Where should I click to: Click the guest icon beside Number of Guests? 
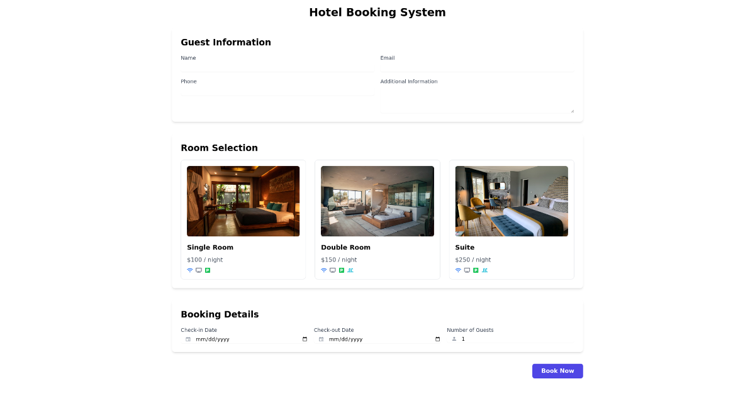[x=454, y=339]
